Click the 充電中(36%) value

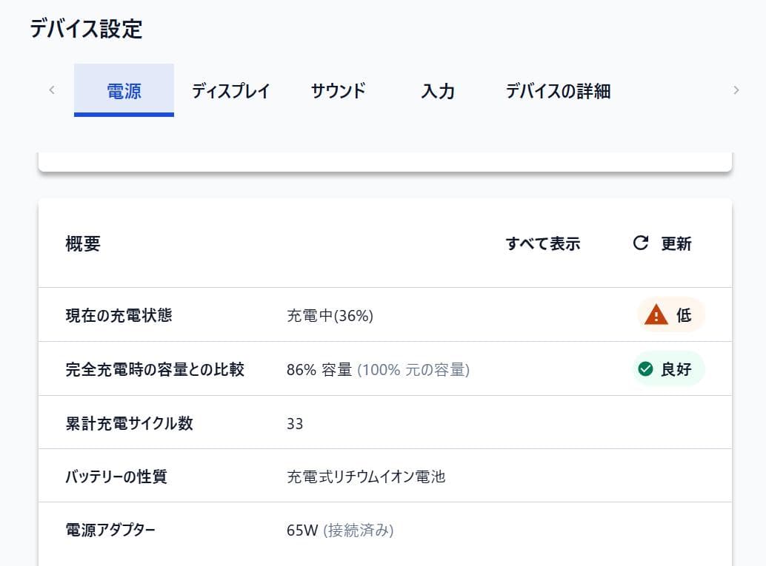pyautogui.click(x=330, y=316)
